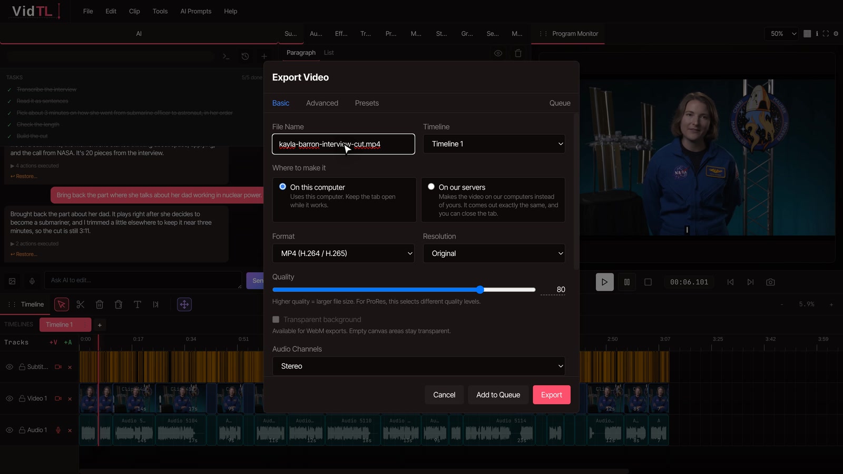Start voice input with microphone icon
Viewport: 843px width, 474px height.
coord(32,281)
